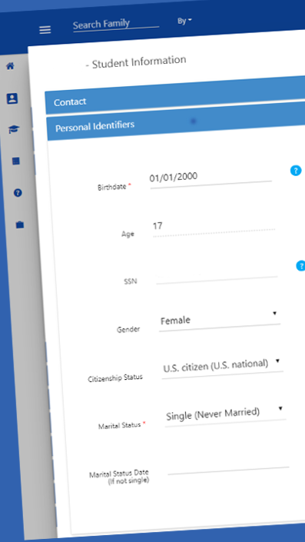Viewport: 305px width, 542px height.
Task: Open the help question mark sidebar icon
Action: click(x=18, y=193)
